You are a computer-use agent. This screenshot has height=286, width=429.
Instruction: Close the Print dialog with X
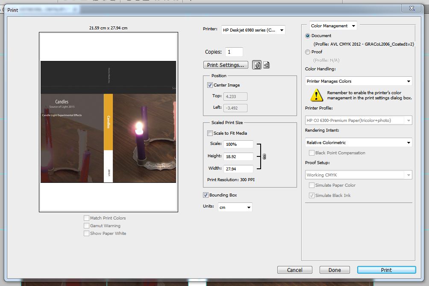[412, 8]
